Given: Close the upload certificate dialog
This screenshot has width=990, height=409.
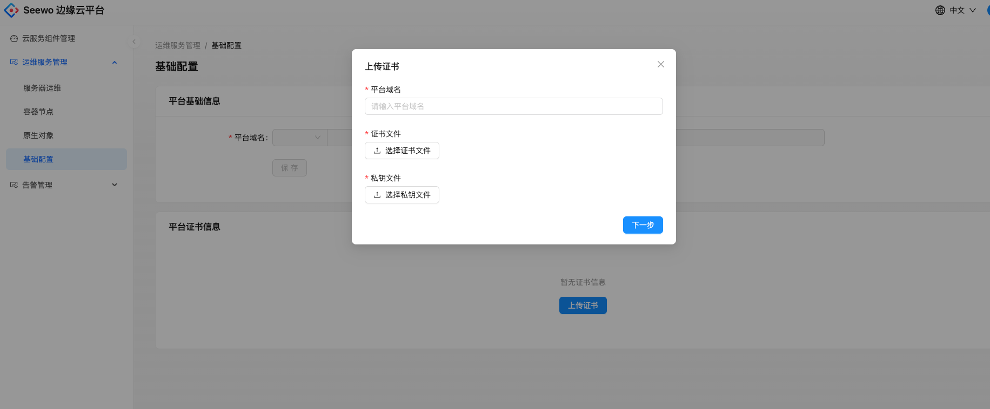Looking at the screenshot, I should tap(660, 64).
